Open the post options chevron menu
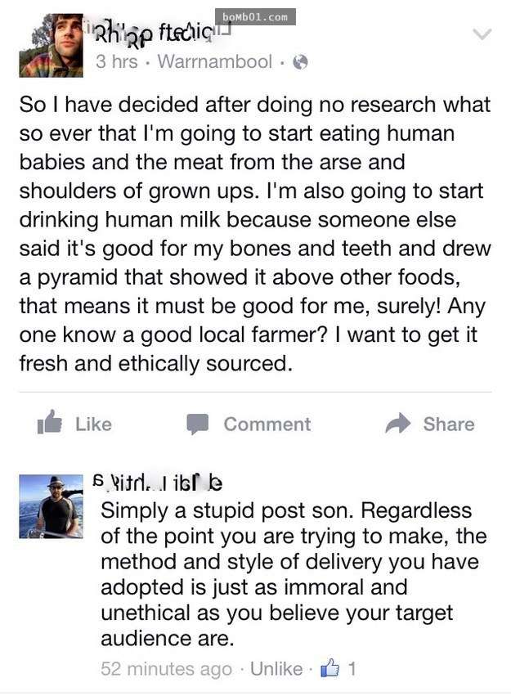The width and height of the screenshot is (511, 696). [x=482, y=34]
